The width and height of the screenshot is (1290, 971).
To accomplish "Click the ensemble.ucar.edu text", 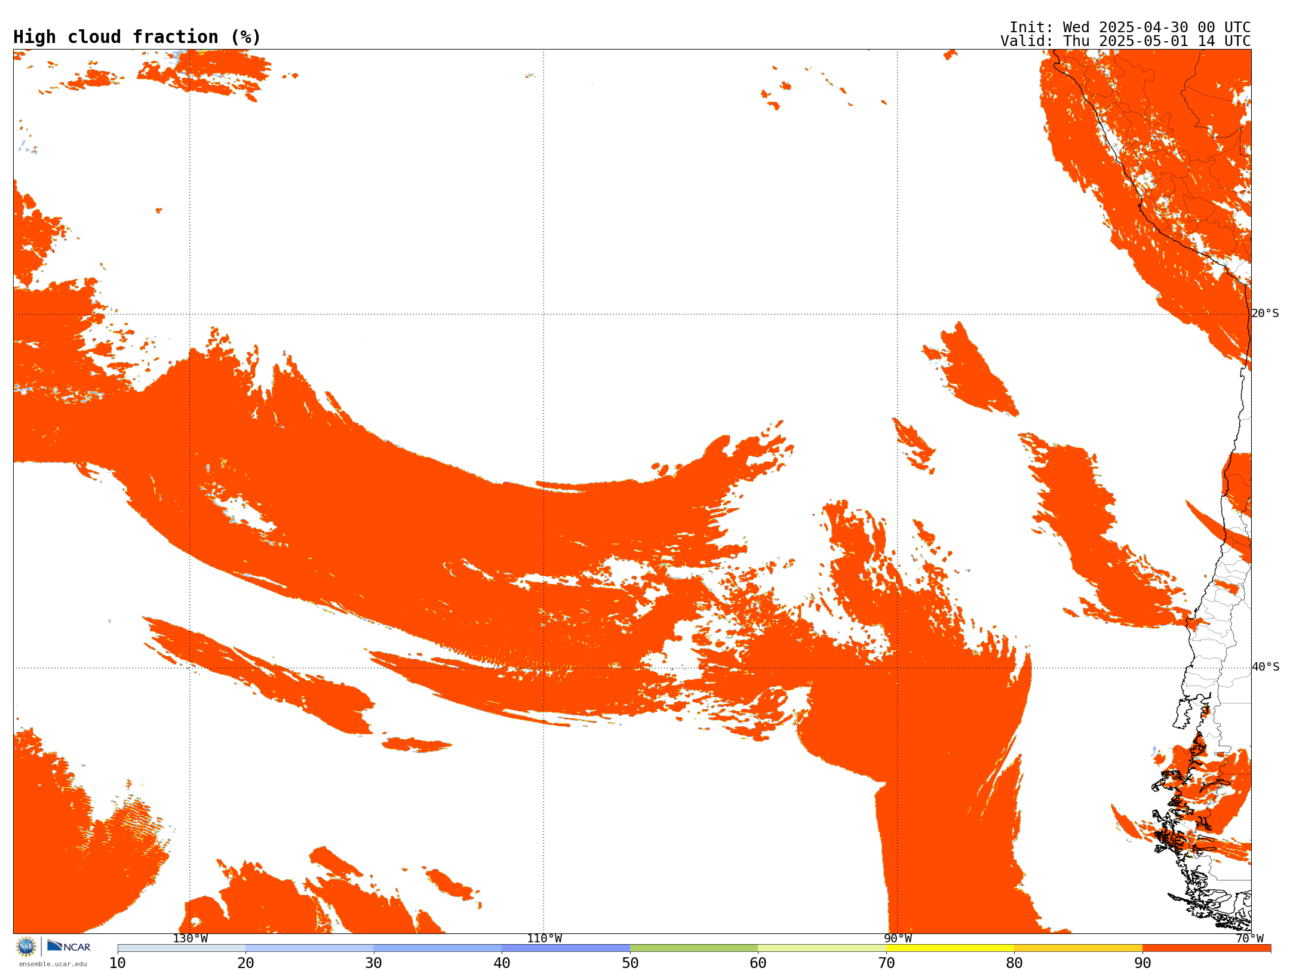I will click(x=53, y=964).
